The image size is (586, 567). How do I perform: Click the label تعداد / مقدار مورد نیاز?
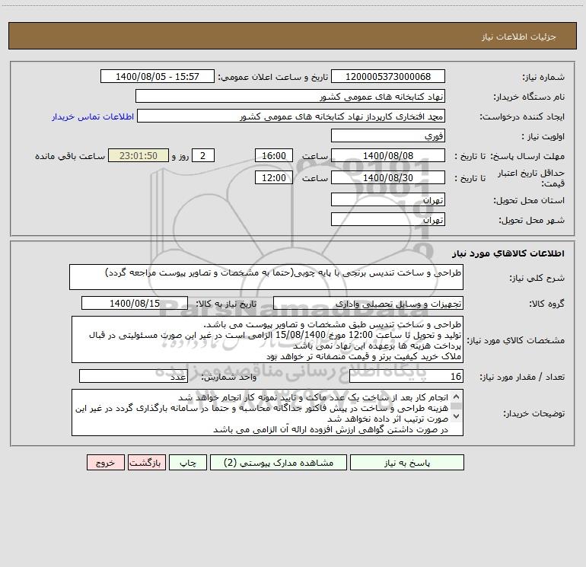(x=522, y=377)
